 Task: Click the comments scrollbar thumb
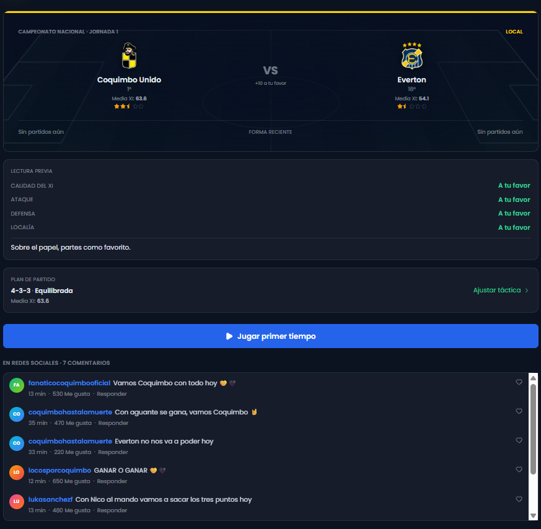(533, 429)
